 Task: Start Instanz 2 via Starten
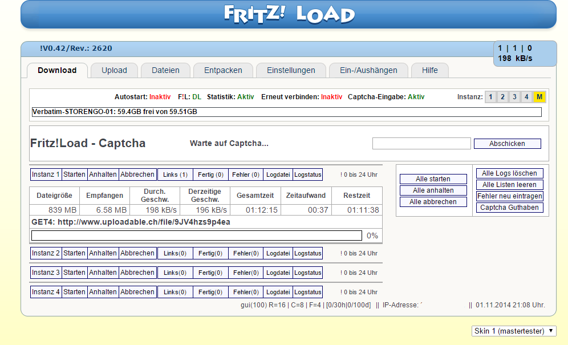[x=74, y=253]
